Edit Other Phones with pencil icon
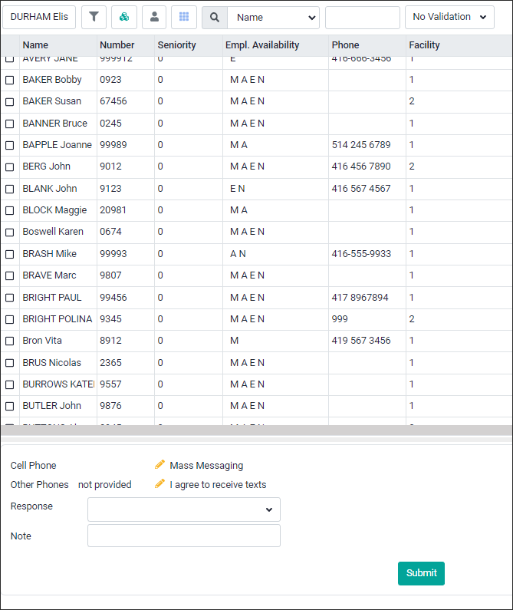 (x=159, y=483)
